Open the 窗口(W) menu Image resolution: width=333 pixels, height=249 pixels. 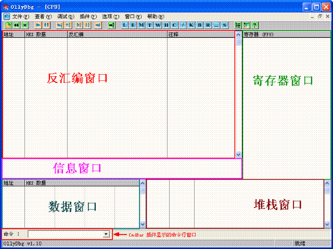point(133,17)
